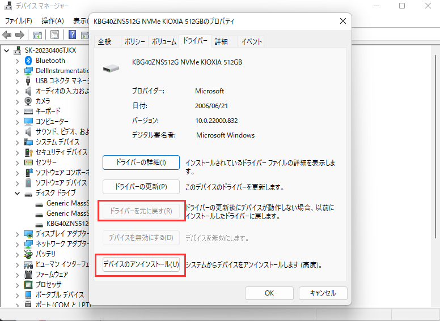This screenshot has height=321, width=440.
Task: Click the system devices category icon
Action: [x=28, y=142]
